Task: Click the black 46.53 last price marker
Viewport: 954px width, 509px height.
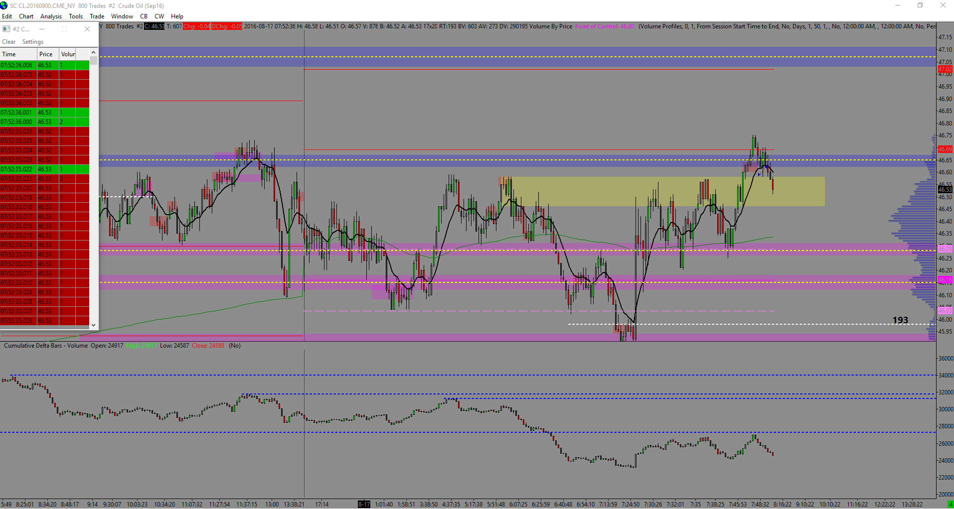Action: click(945, 189)
